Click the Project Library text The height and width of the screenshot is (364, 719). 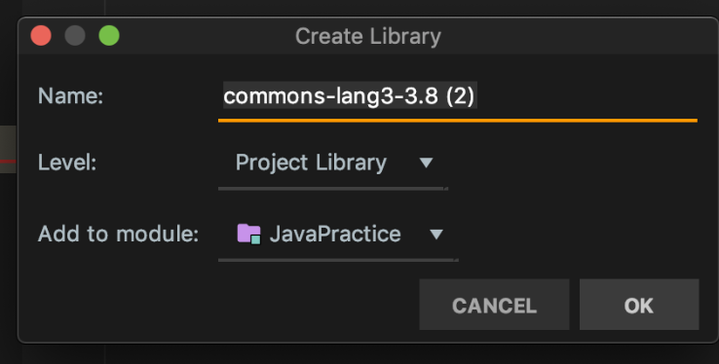[x=311, y=163]
